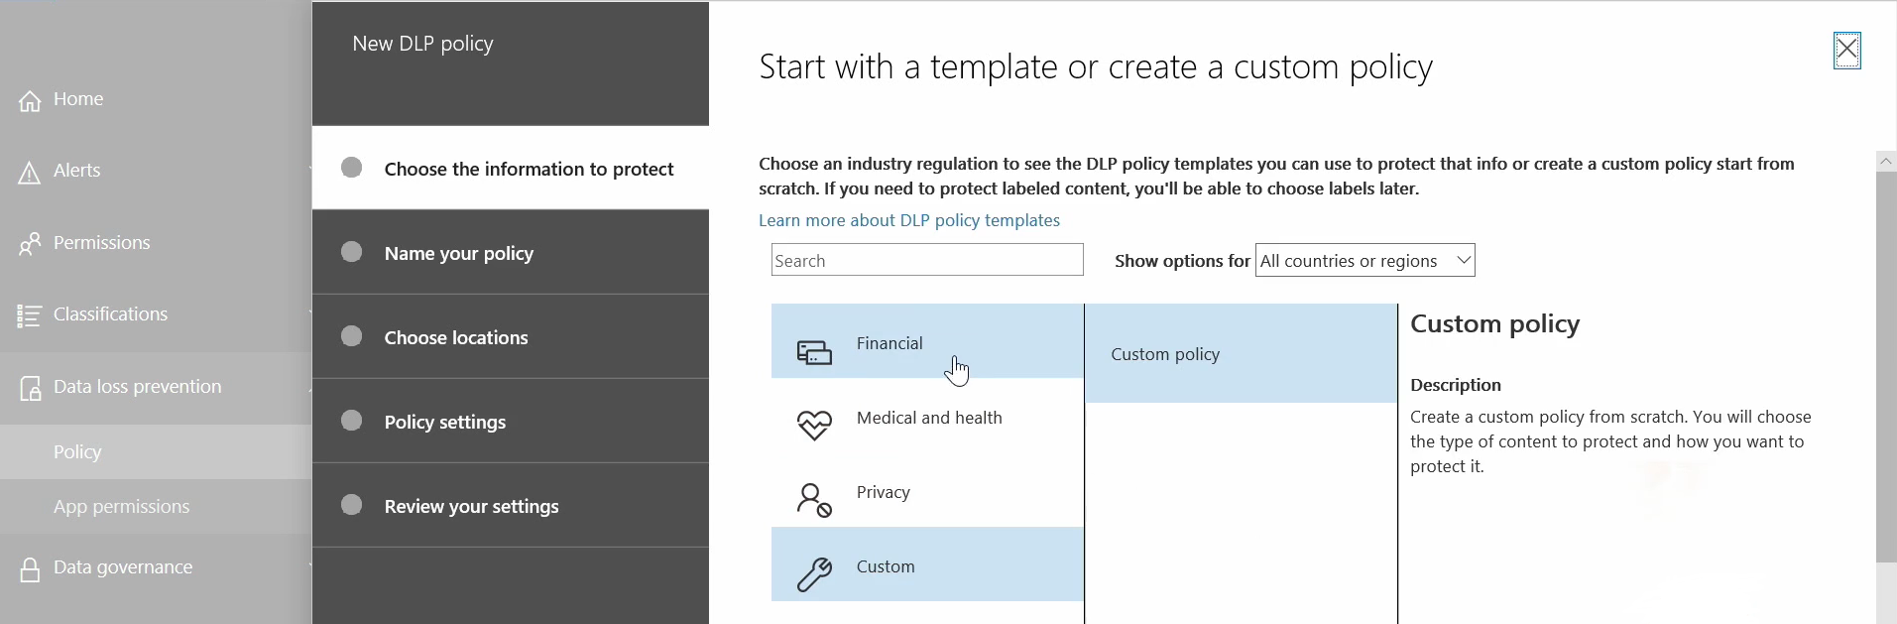Screen dimensions: 1897x624
Task: Select the Name your policy step
Action: pyautogui.click(x=459, y=254)
